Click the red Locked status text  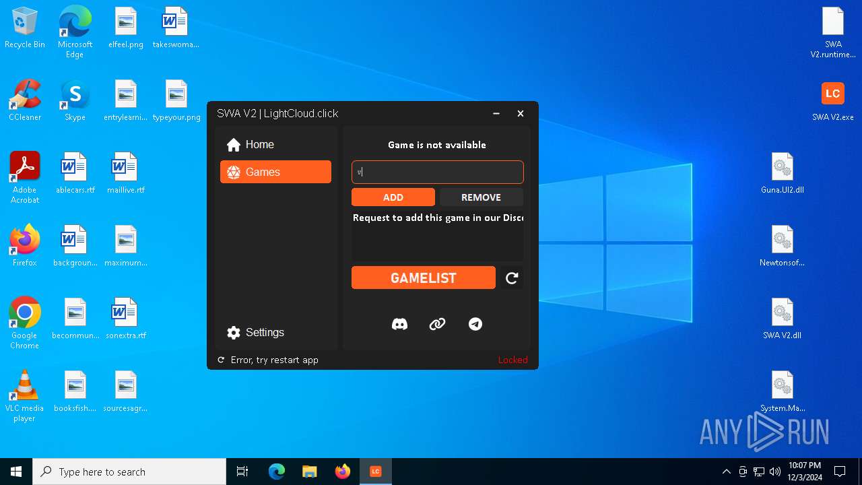(512, 360)
